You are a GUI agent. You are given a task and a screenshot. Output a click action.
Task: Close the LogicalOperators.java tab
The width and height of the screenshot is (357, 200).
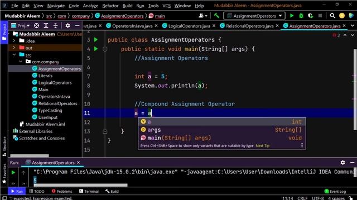pos(214,26)
